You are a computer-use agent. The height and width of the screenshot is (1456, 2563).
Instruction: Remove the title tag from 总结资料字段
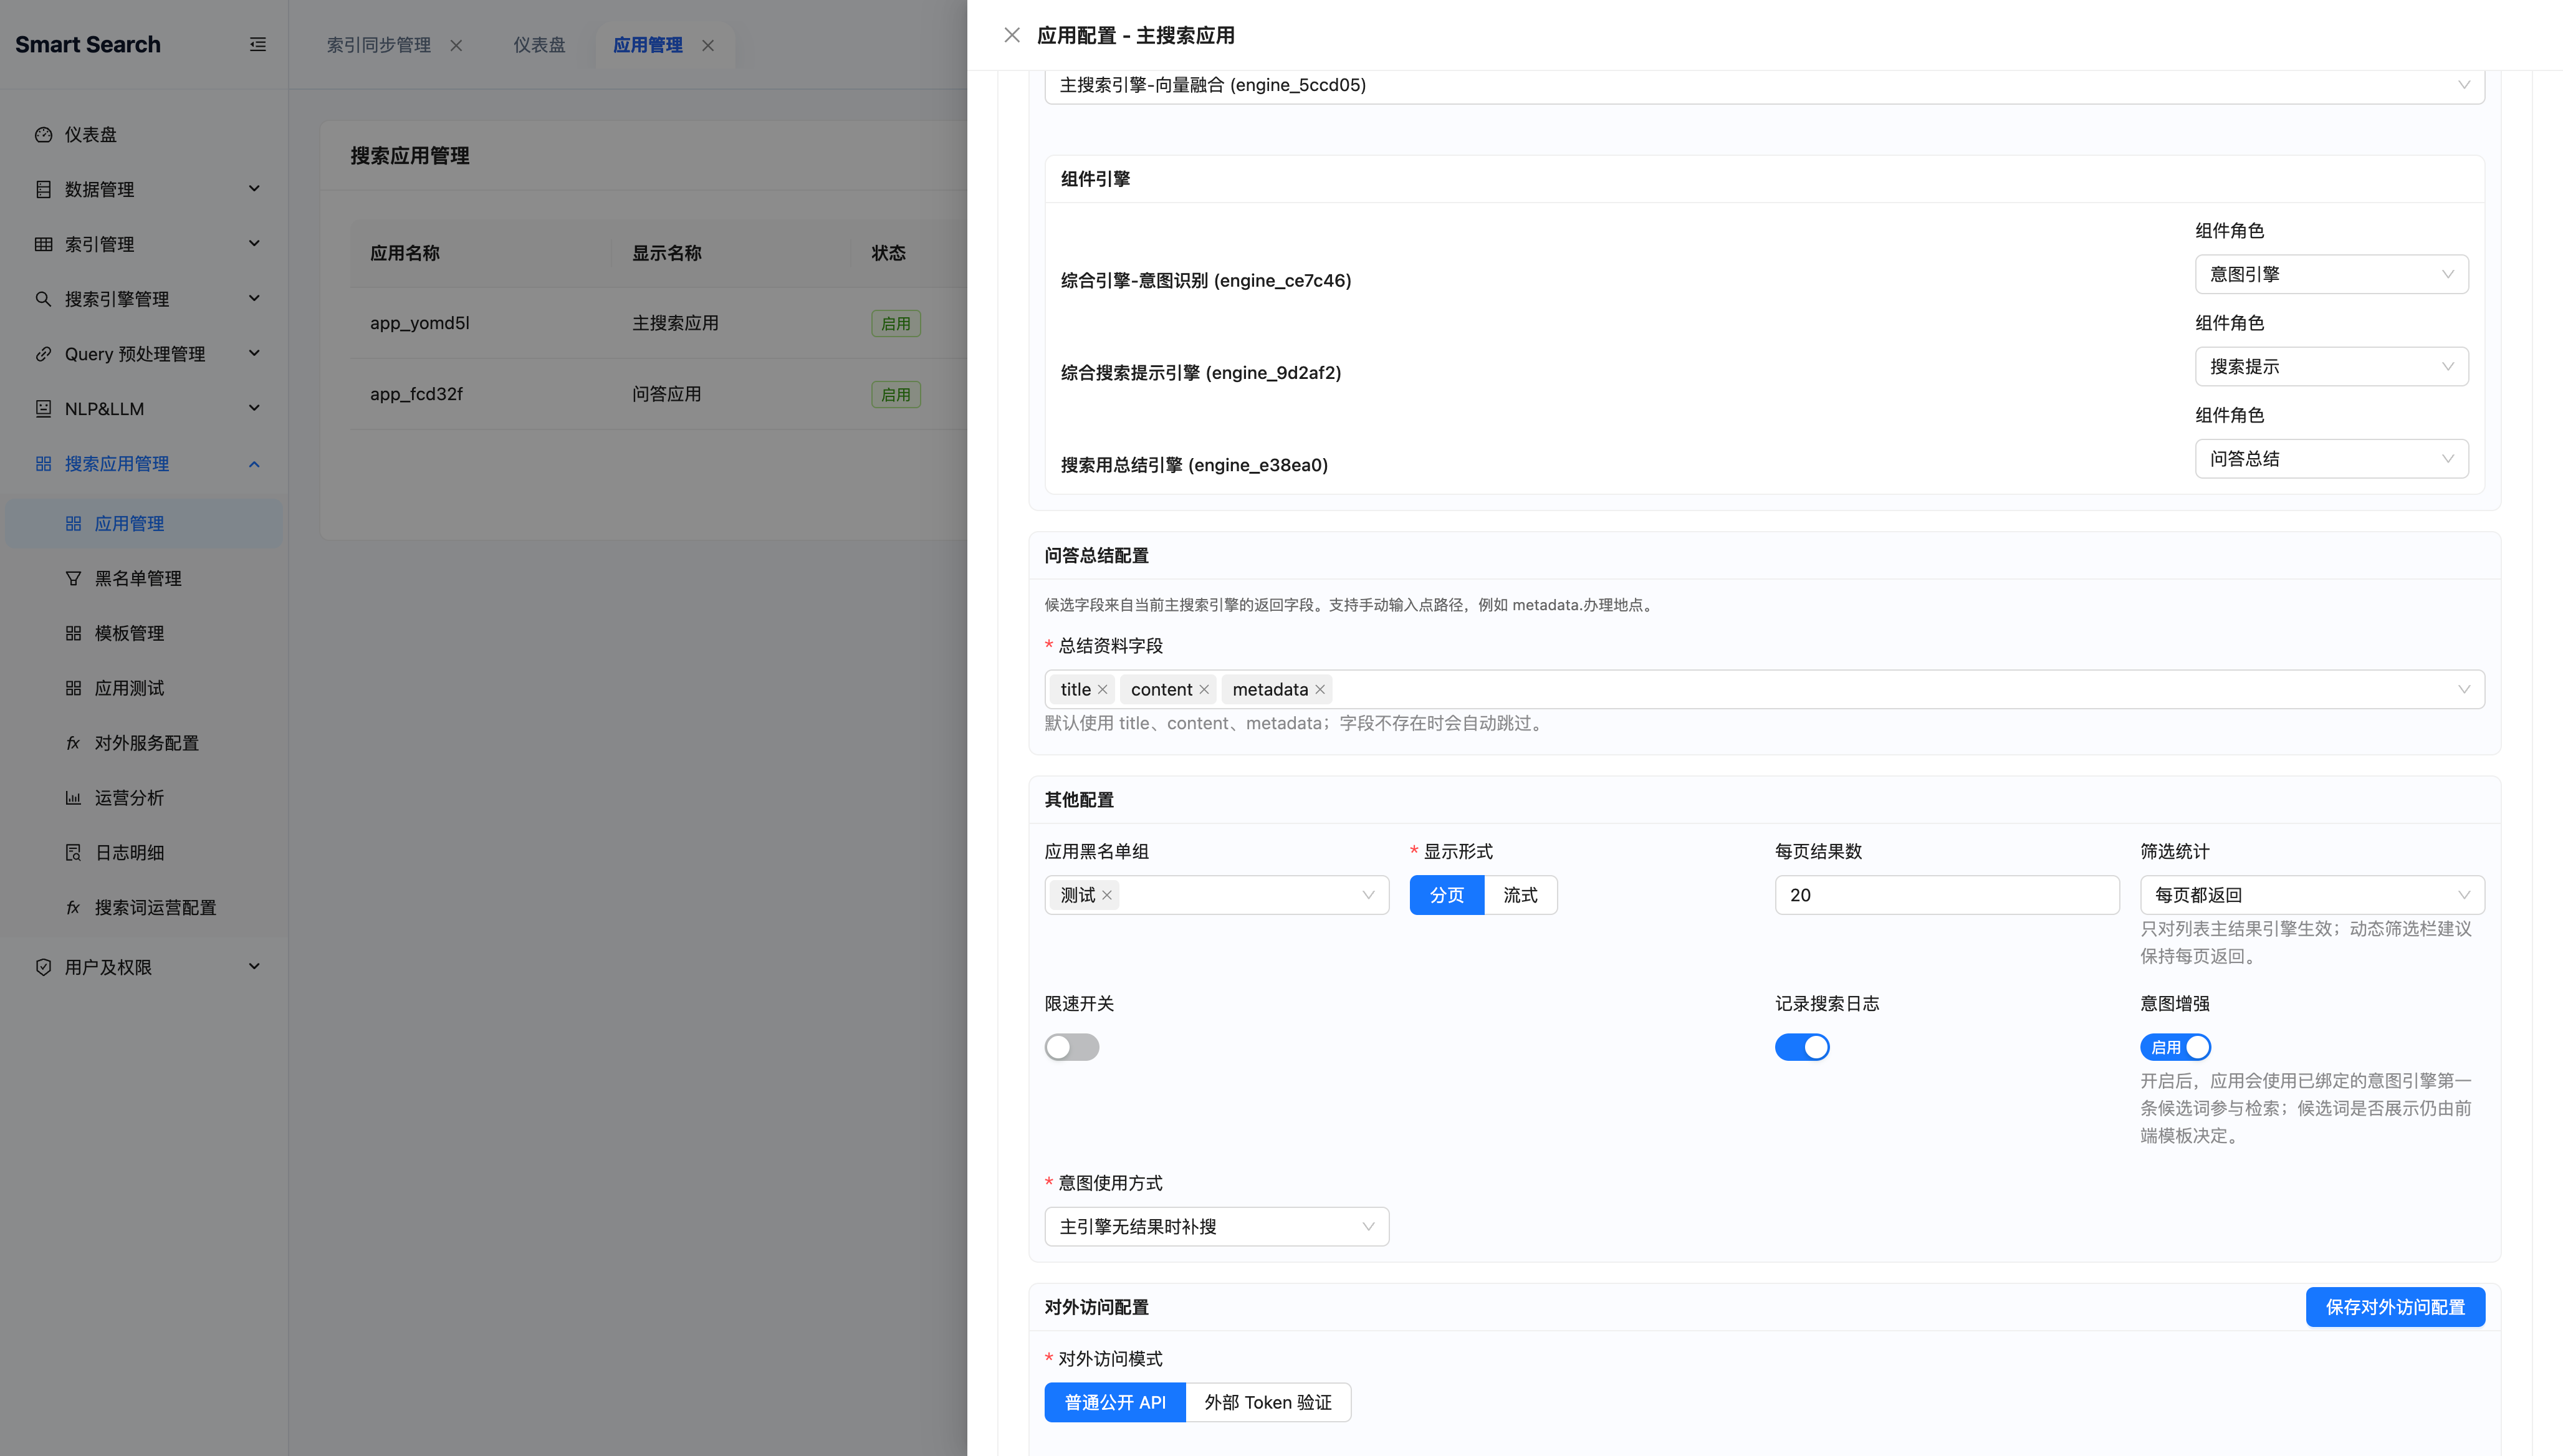[x=1102, y=690]
